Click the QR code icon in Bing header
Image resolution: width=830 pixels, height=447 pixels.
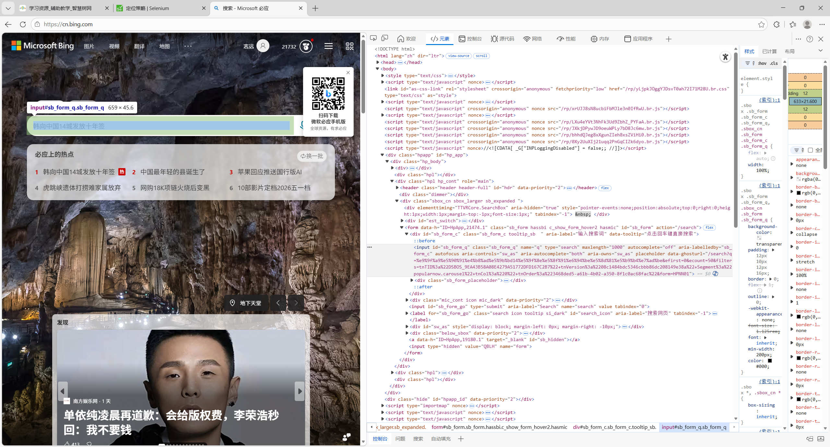pyautogui.click(x=350, y=46)
